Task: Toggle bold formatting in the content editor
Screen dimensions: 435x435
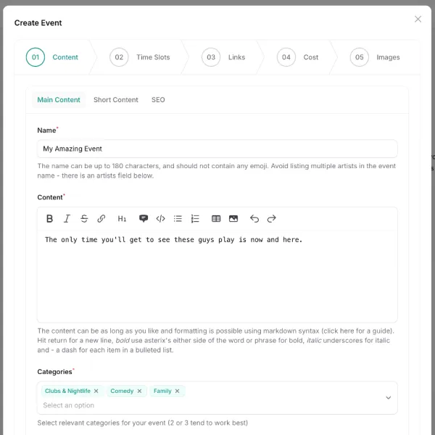Action: pos(49,219)
